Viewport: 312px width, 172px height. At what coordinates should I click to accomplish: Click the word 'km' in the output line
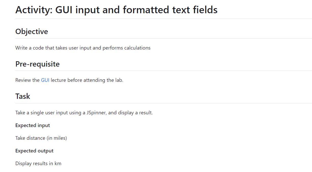[58, 164]
